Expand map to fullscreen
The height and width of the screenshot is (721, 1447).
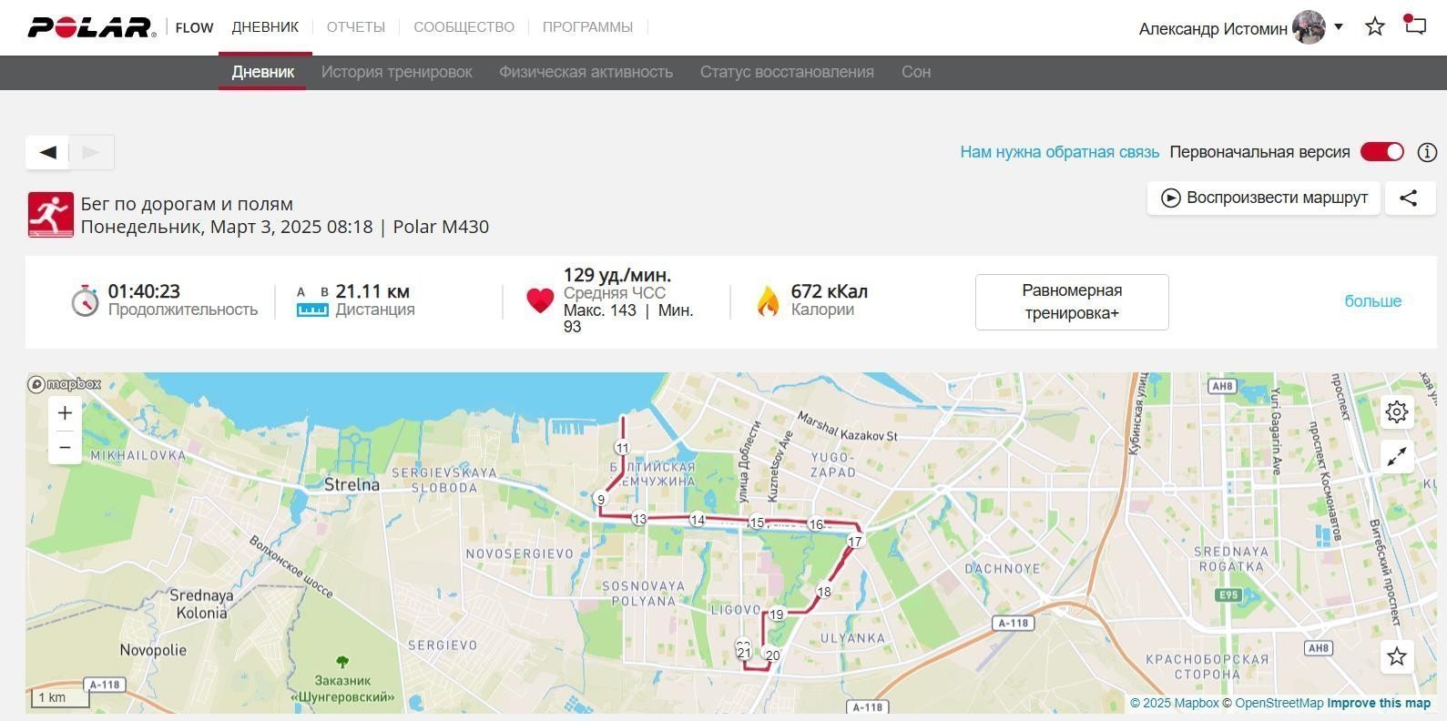(x=1397, y=456)
